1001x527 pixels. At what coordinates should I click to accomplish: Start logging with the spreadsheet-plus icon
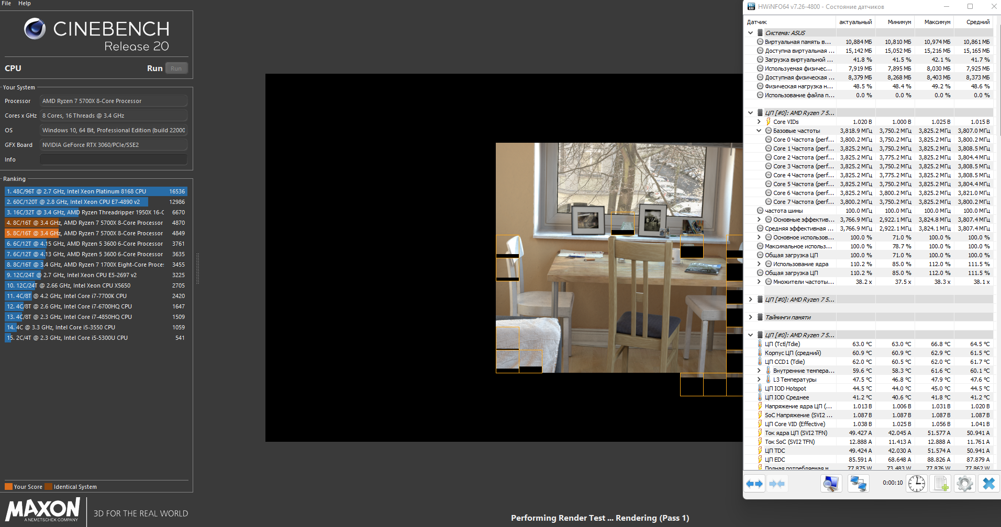[x=941, y=484]
